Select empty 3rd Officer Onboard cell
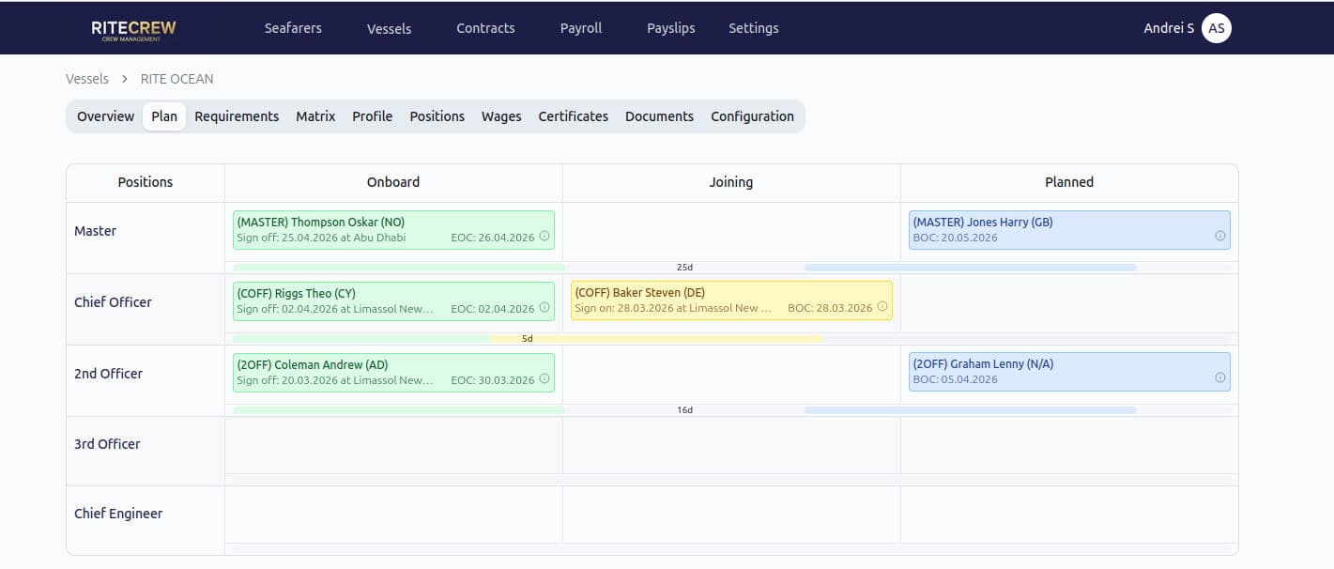 [393, 445]
